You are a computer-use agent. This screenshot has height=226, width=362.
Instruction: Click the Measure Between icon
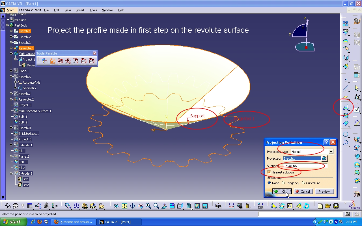pyautogui.click(x=231, y=206)
